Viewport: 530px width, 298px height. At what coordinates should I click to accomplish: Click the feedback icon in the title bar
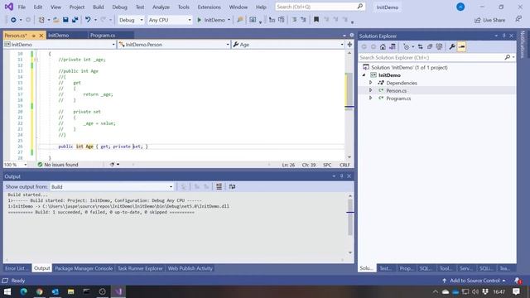click(x=518, y=20)
